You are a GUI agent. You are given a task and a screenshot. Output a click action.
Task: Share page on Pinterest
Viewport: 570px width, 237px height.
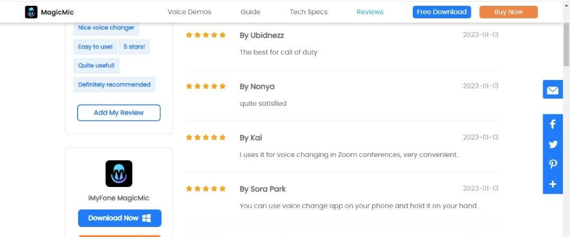click(553, 164)
